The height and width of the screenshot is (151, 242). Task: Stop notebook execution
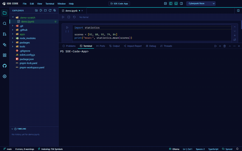pyautogui.click(x=69, y=17)
